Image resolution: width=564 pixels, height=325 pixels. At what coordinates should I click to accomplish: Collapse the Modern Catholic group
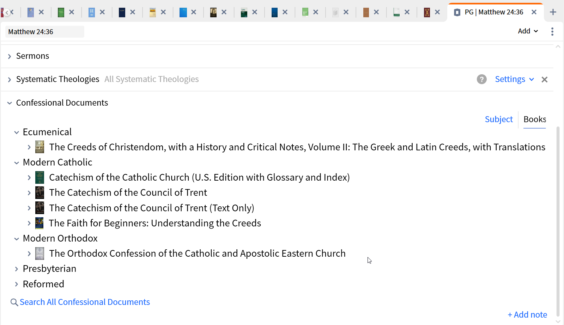click(x=17, y=163)
